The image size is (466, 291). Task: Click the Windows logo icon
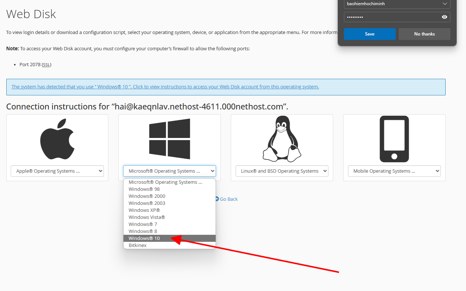169,139
